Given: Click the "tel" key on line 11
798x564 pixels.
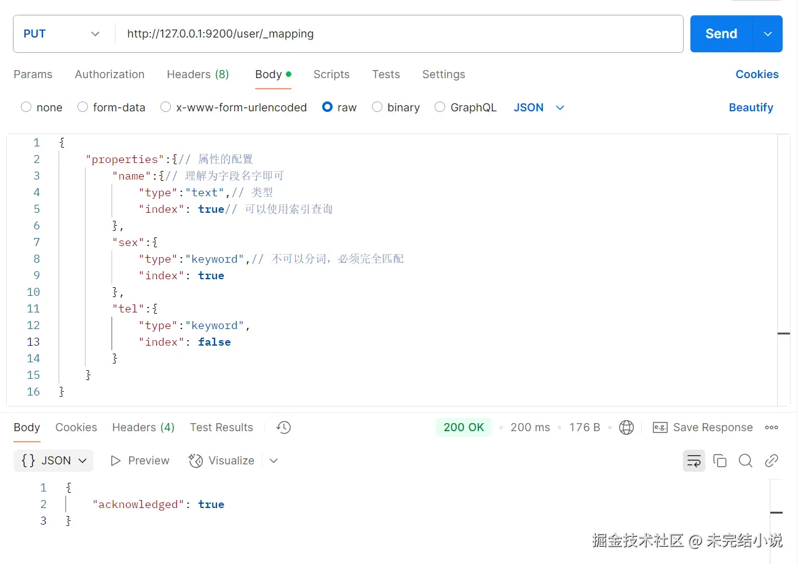Looking at the screenshot, I should tap(128, 309).
